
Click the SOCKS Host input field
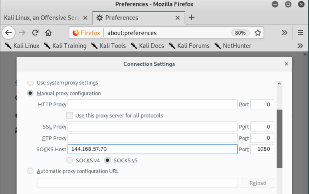click(x=152, y=149)
